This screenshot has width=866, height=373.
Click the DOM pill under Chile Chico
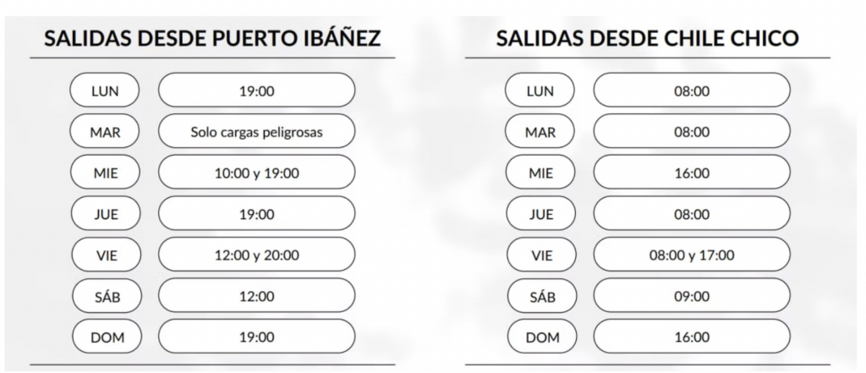540,337
